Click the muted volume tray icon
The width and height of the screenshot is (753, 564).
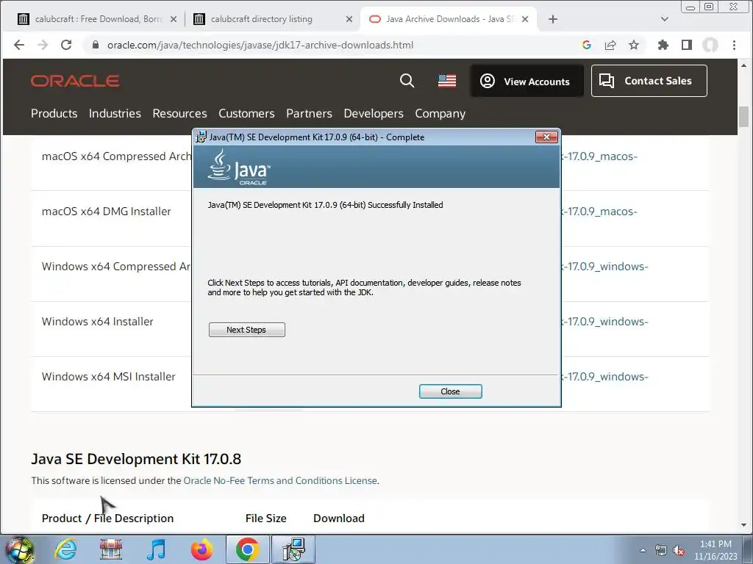tap(679, 551)
